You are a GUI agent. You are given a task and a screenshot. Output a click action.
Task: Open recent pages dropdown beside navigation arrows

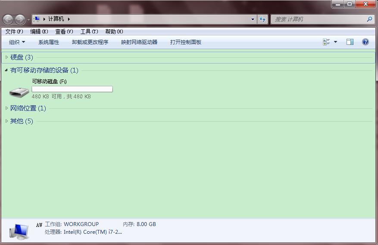tap(28, 19)
